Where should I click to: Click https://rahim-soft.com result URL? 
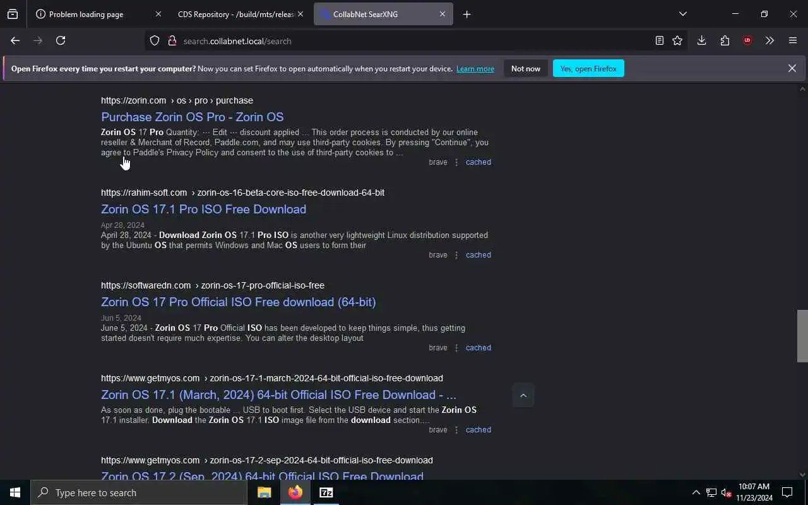242,193
